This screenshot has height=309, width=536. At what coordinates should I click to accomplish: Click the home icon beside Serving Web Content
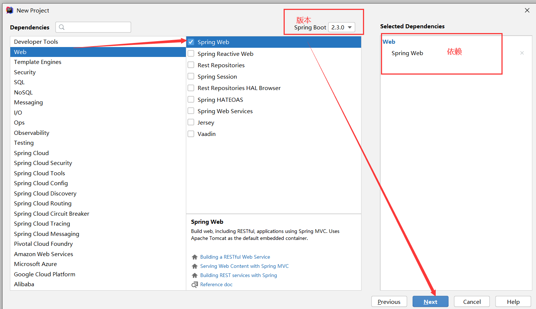coord(195,266)
